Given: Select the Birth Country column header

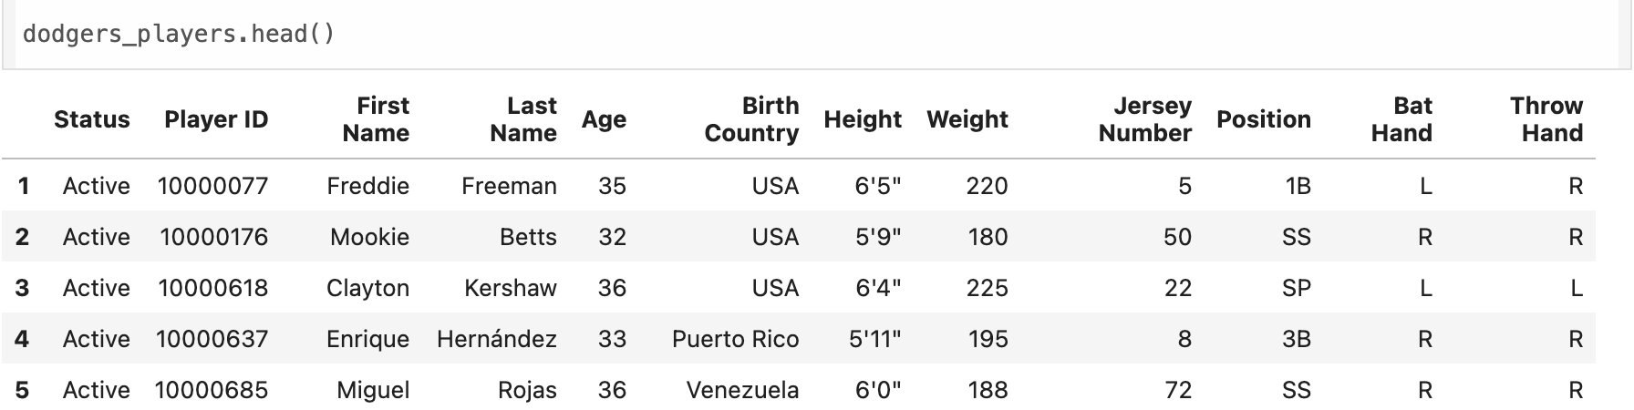Looking at the screenshot, I should pos(751,119).
